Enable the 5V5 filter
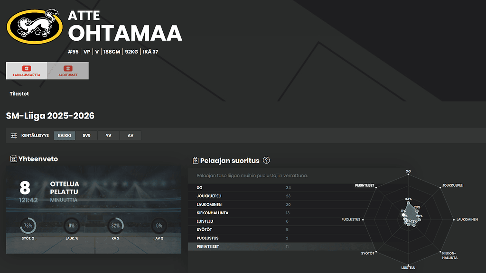486x273 pixels. point(86,135)
